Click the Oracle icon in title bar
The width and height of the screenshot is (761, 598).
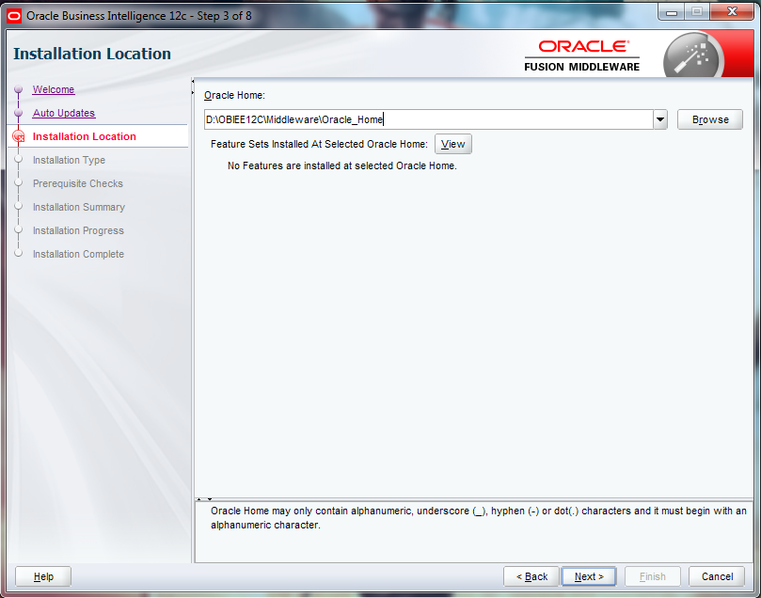point(14,16)
